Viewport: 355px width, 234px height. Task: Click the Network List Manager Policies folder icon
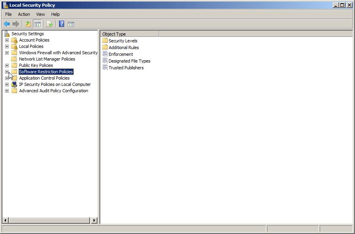14,59
